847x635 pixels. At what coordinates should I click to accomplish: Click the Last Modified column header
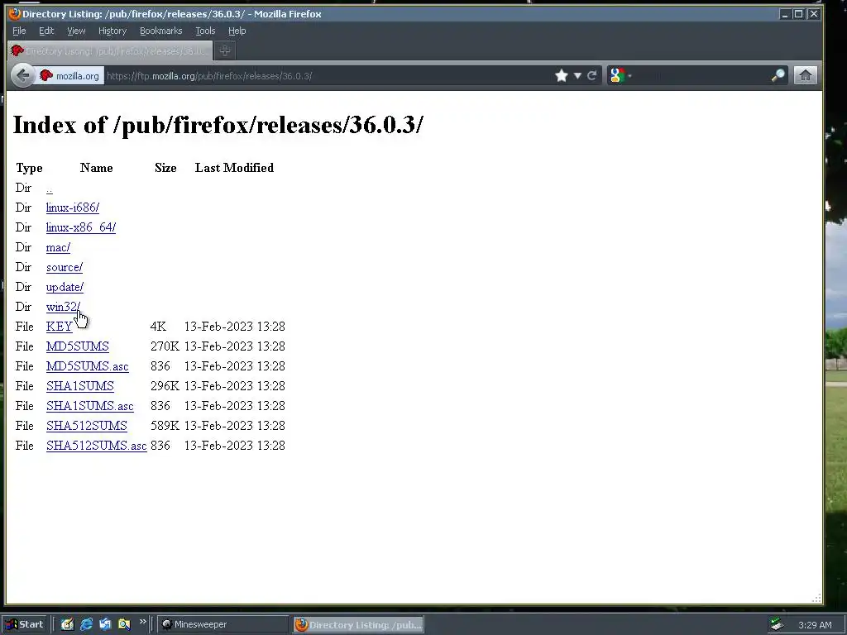tap(234, 168)
